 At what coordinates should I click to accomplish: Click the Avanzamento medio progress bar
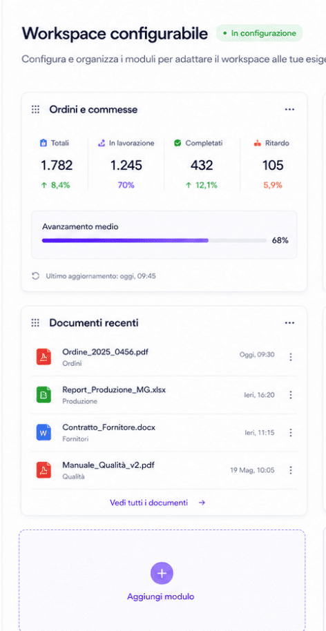[x=154, y=241]
